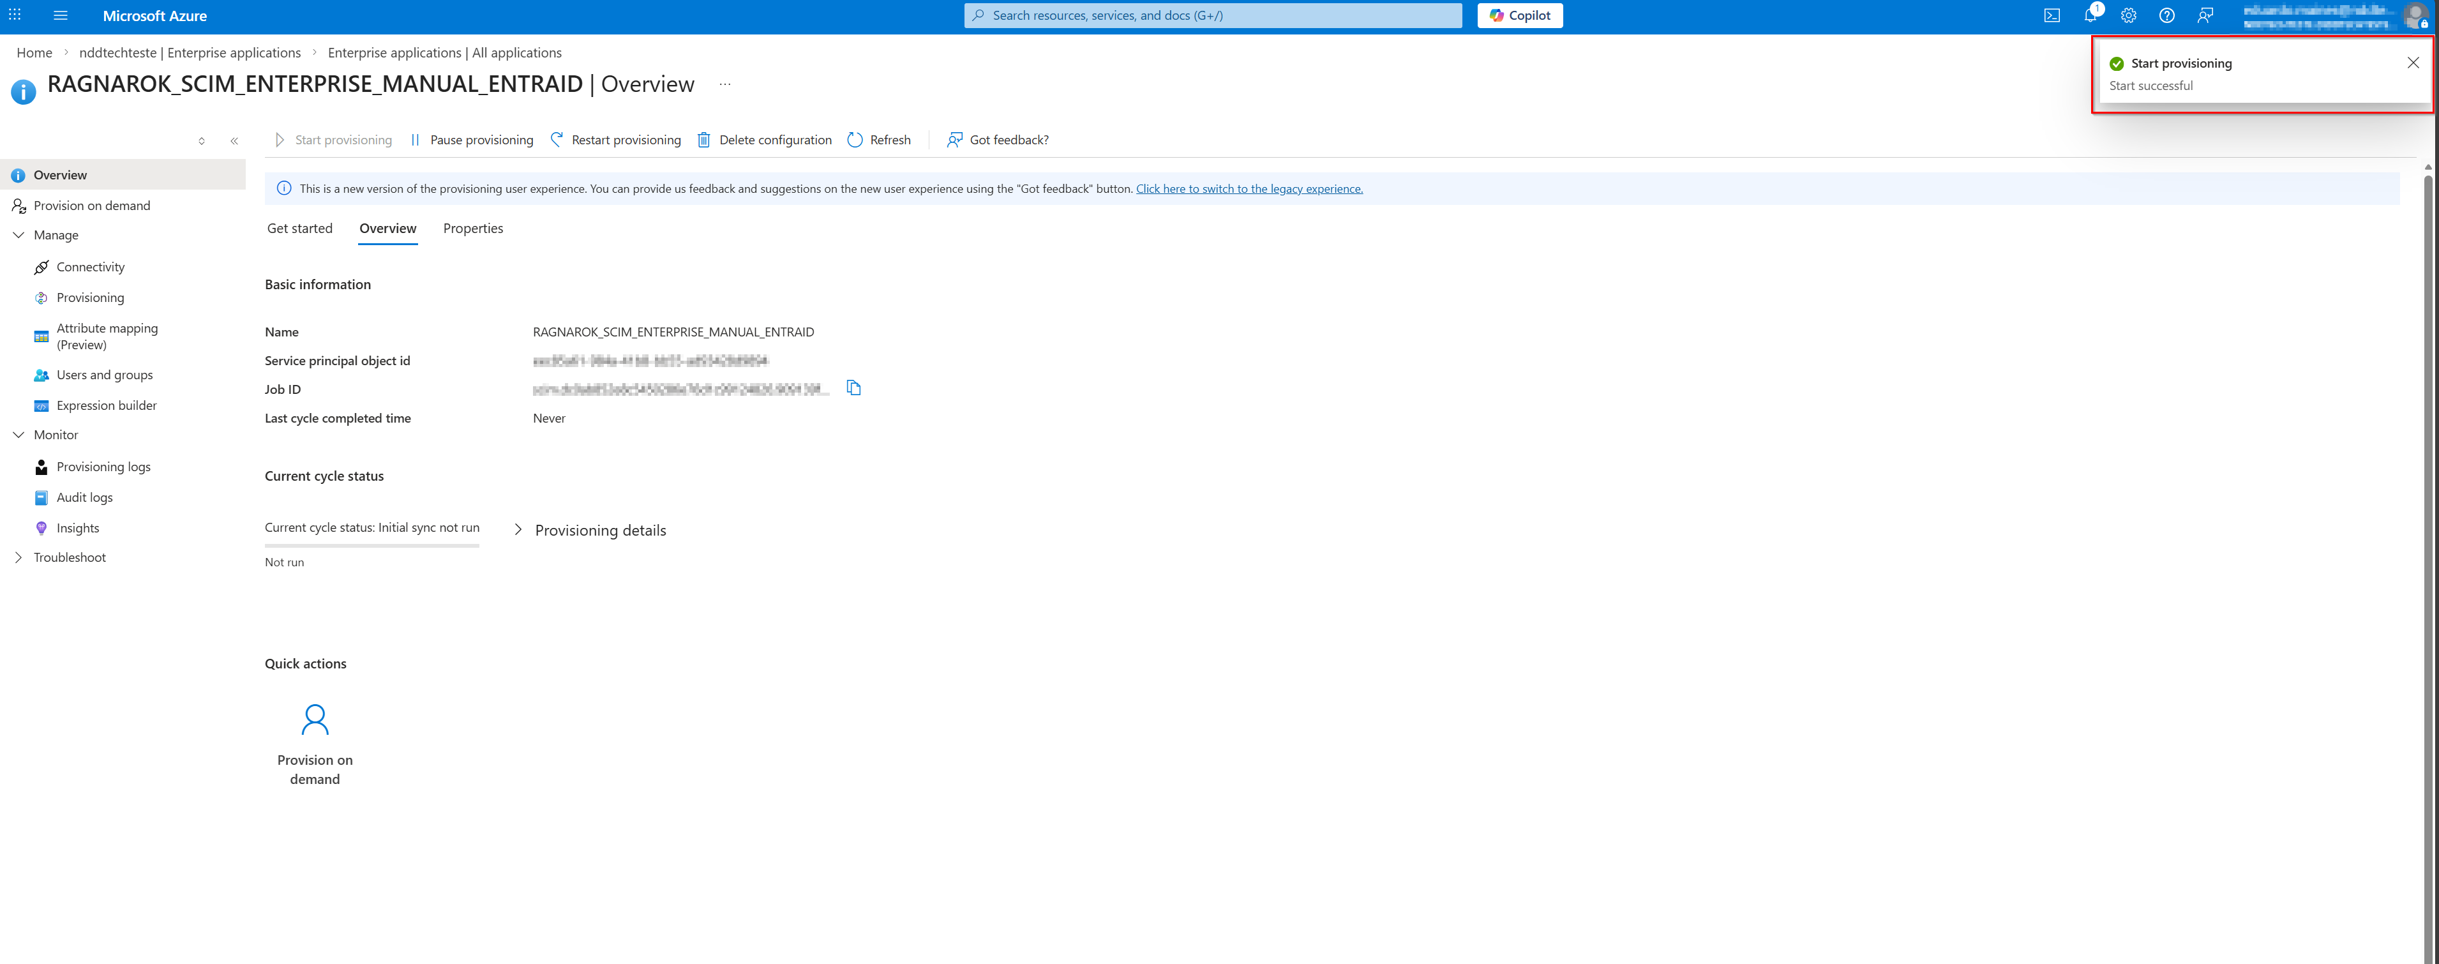This screenshot has width=2439, height=964.
Task: Click the switch to legacy experience link
Action: pyautogui.click(x=1249, y=188)
